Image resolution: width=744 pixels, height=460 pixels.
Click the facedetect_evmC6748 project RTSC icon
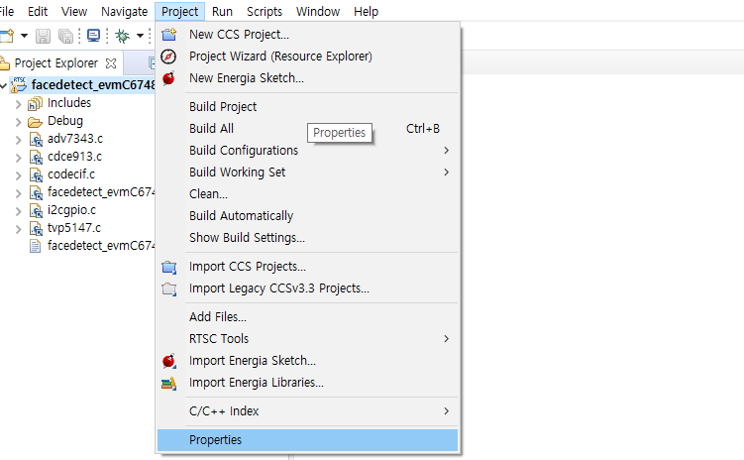pyautogui.click(x=19, y=85)
